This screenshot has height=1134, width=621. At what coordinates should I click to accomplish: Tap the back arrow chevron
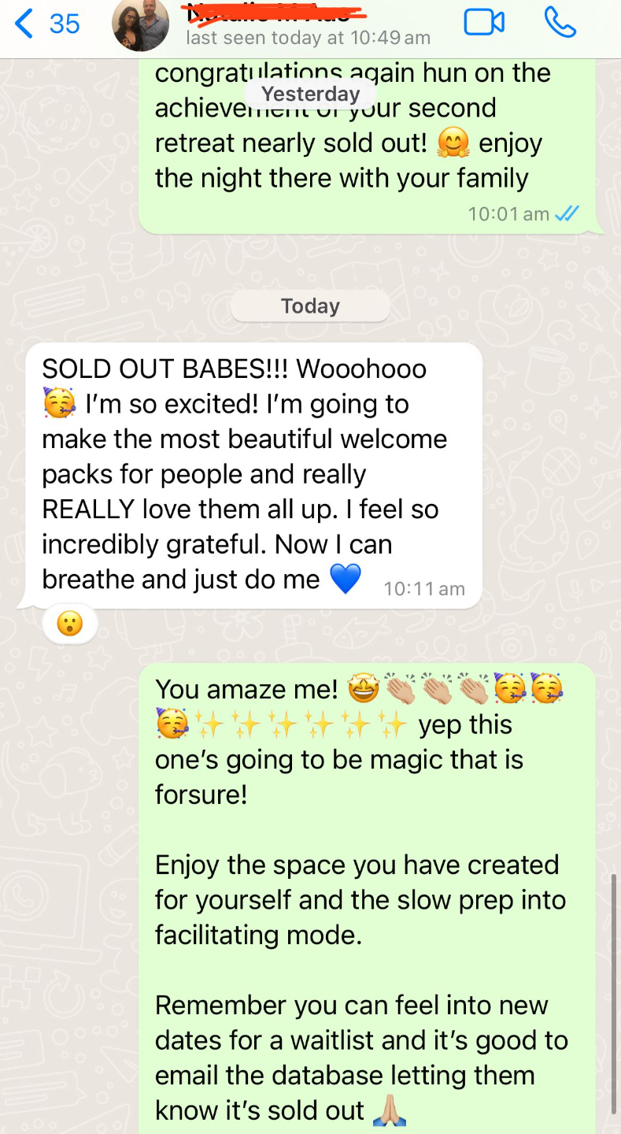[x=24, y=23]
